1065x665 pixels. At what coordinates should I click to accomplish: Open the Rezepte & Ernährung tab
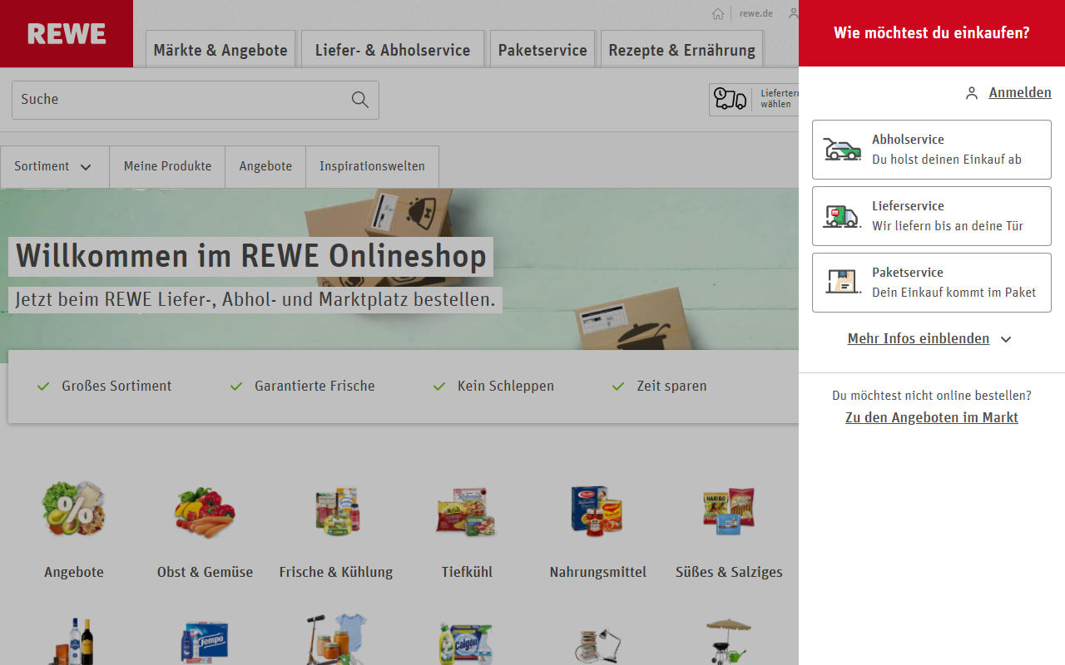[x=682, y=49]
